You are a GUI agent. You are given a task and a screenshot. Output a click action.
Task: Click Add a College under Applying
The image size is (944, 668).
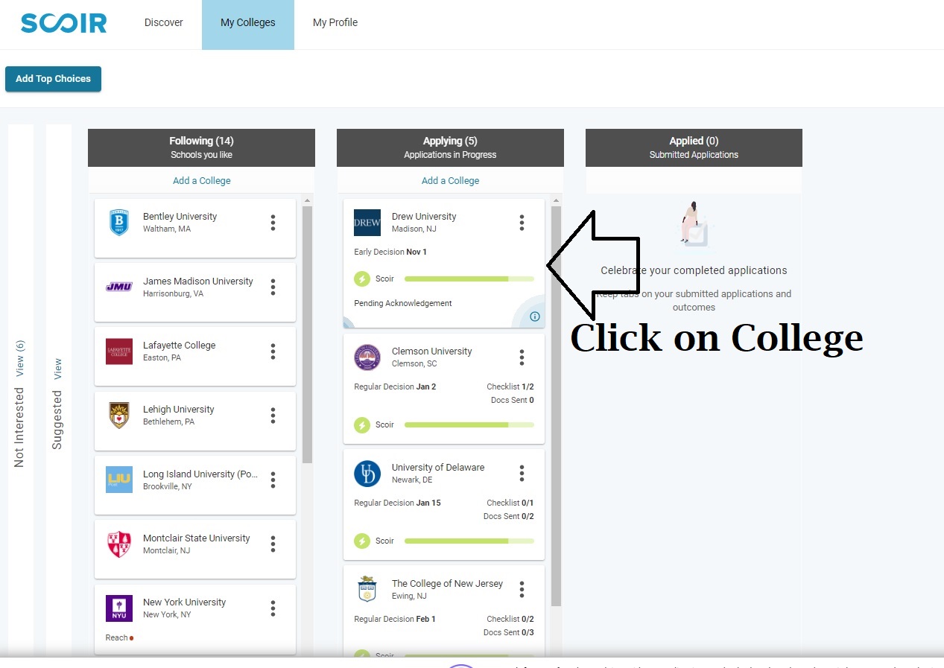pyautogui.click(x=450, y=180)
